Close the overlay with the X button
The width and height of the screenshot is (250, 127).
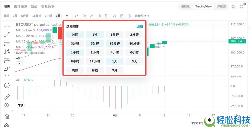coord(245,4)
